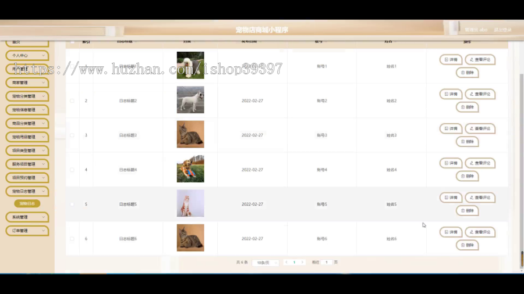Click the 前往 page number input field
Viewport: 524px width, 294px height.
click(327, 262)
